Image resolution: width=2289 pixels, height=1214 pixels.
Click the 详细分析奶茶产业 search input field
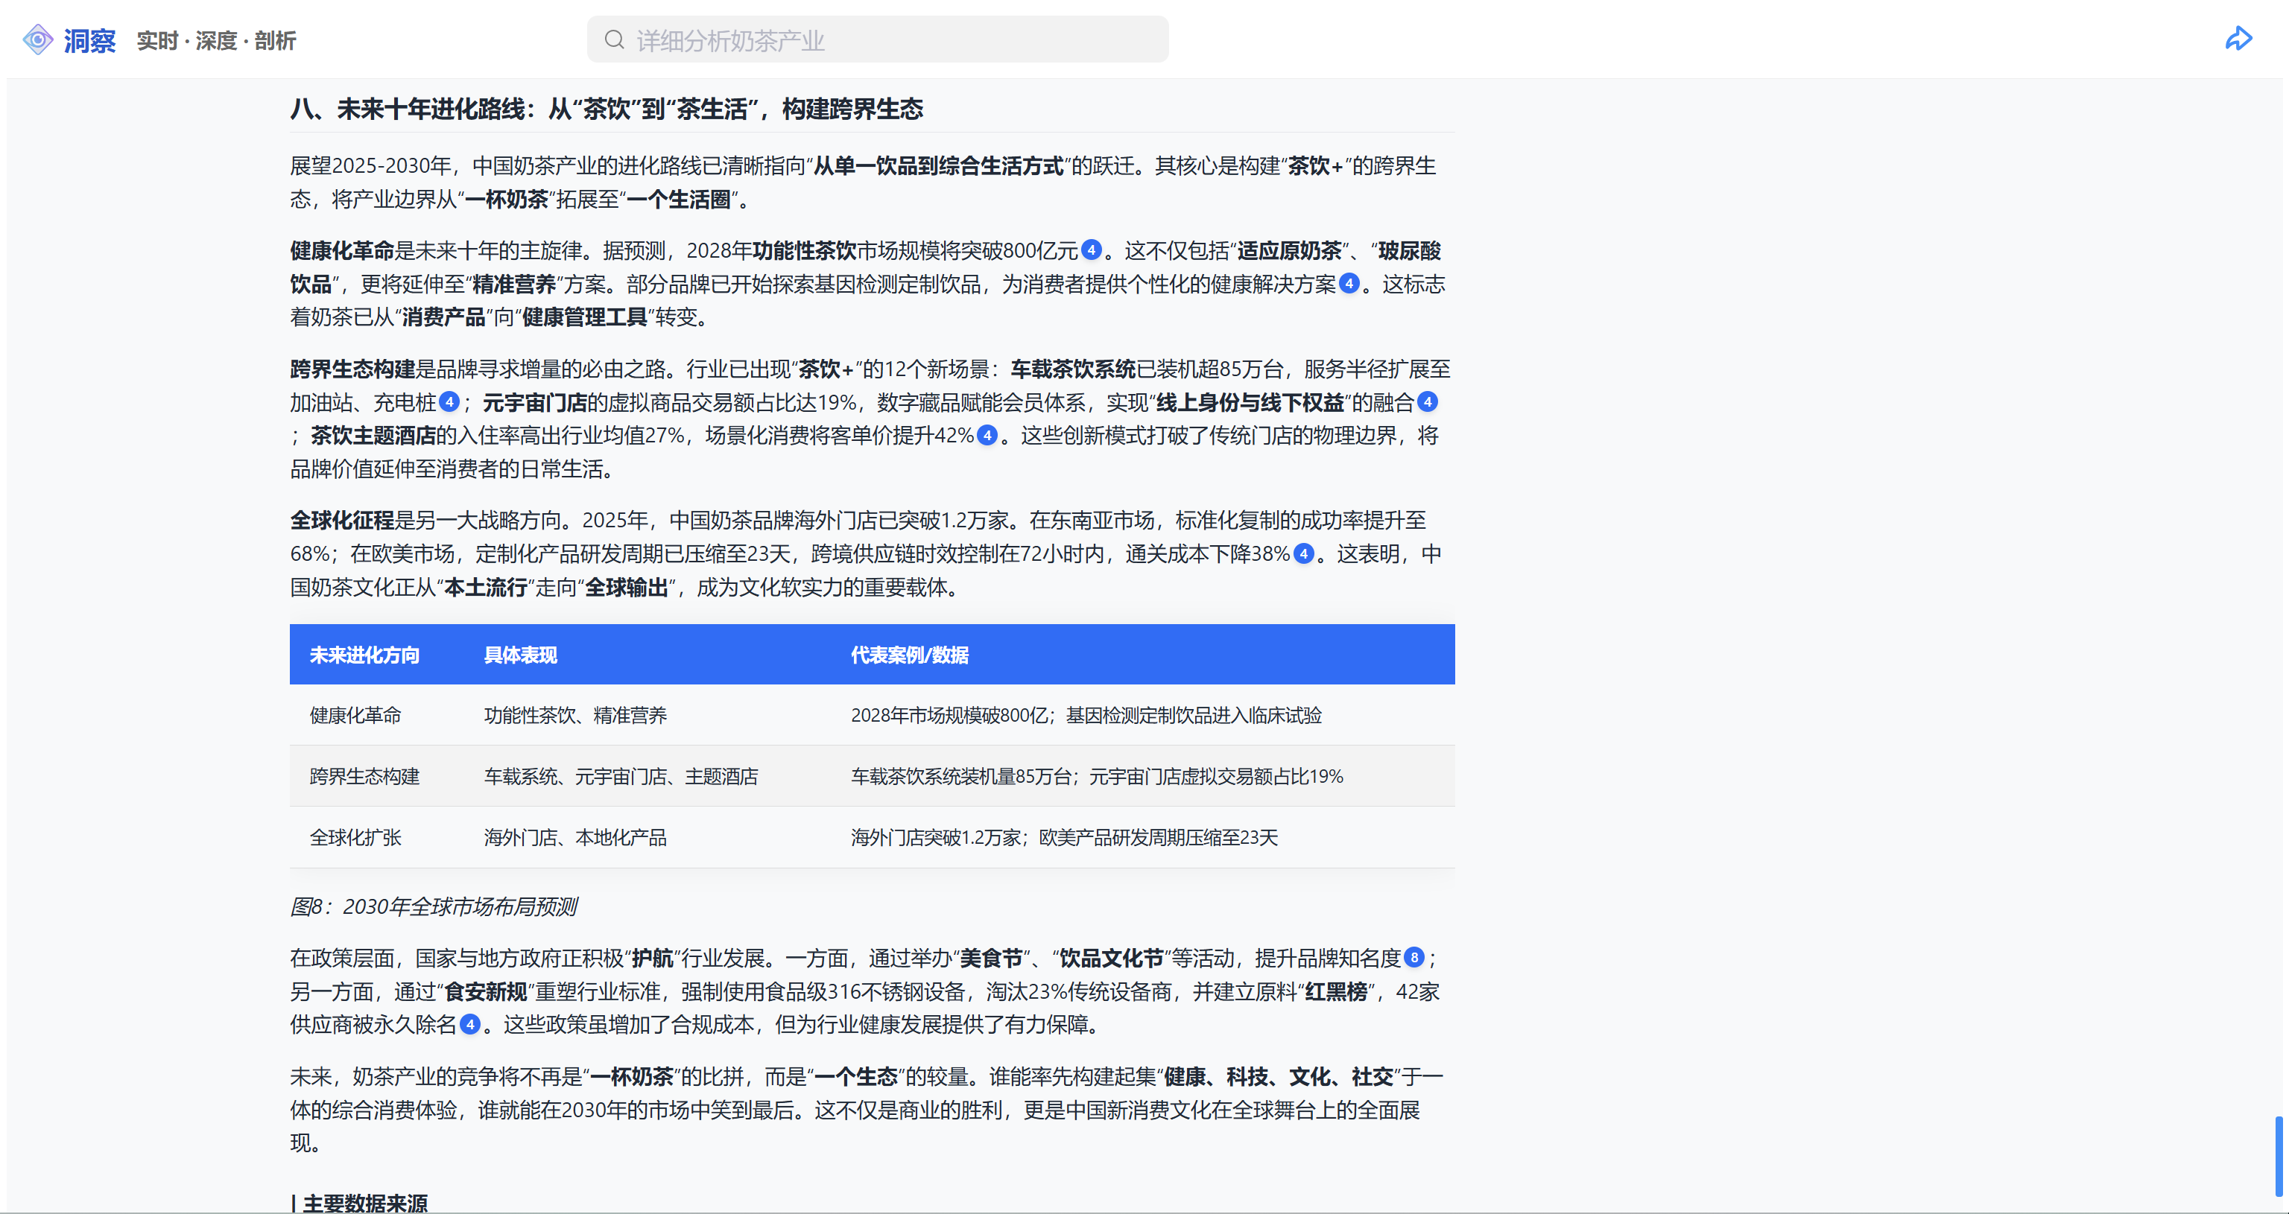(x=889, y=40)
